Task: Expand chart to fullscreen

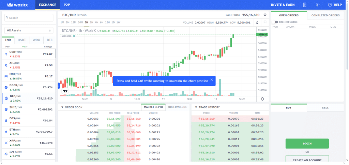Action: point(265,22)
